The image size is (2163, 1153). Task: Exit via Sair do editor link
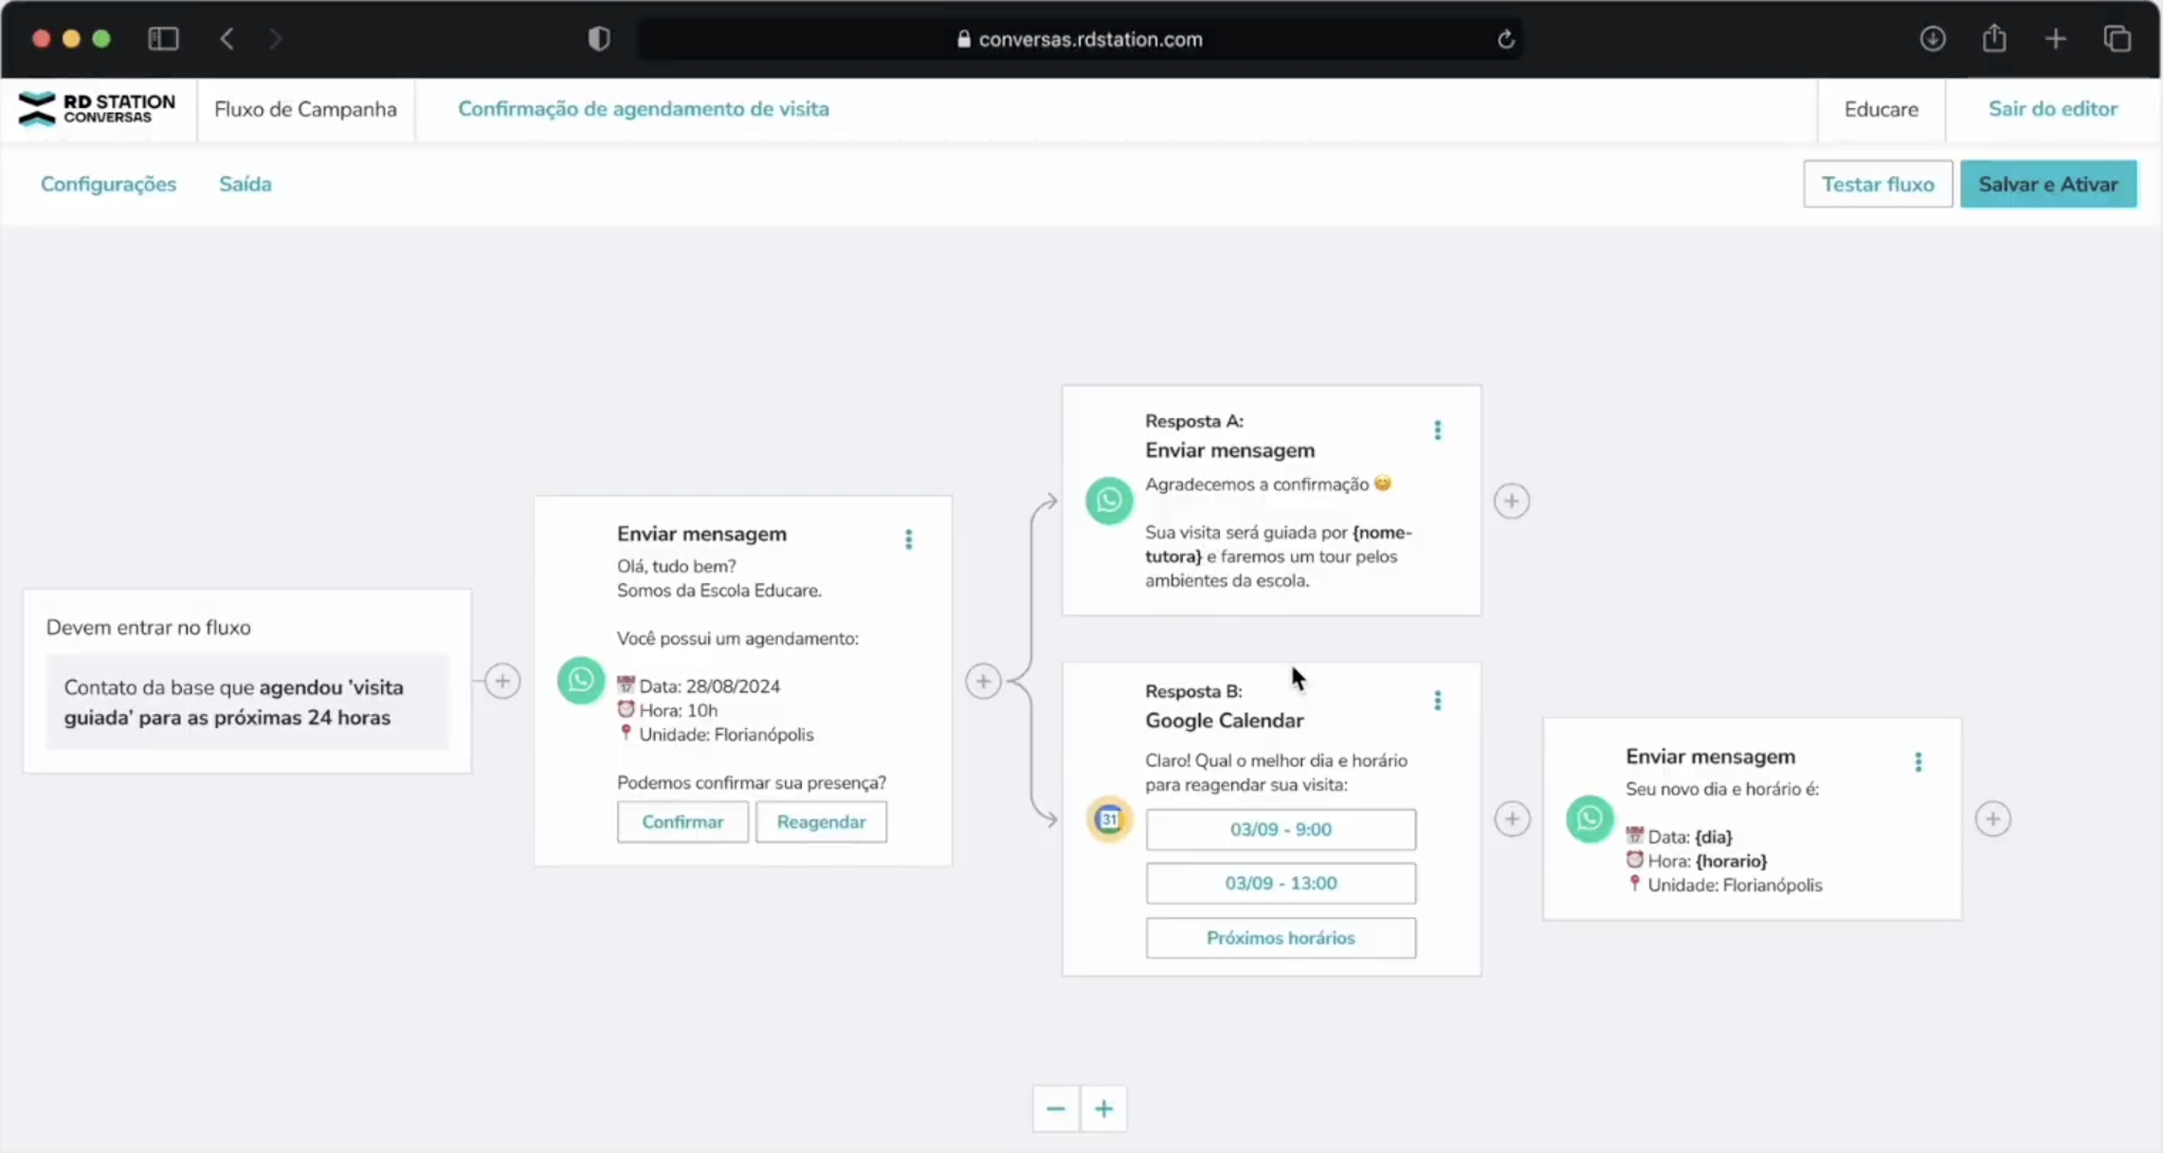click(2052, 109)
